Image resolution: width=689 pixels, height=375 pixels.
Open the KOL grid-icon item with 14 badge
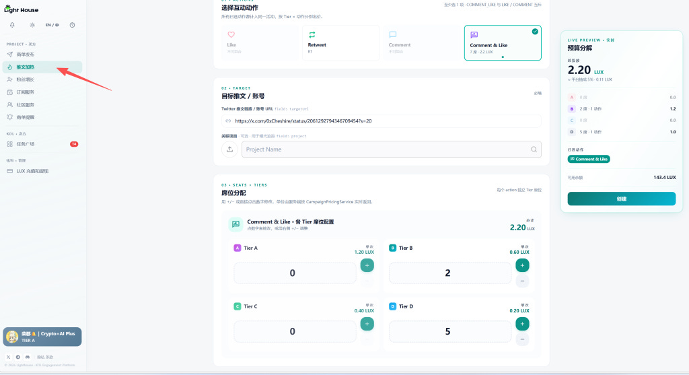(42, 144)
